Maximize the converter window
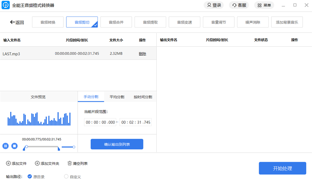The height and width of the screenshot is (185, 312). pyautogui.click(x=295, y=5)
